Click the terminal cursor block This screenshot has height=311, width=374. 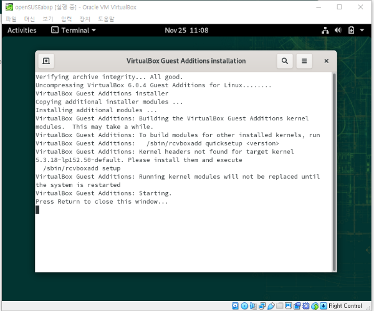point(37,210)
